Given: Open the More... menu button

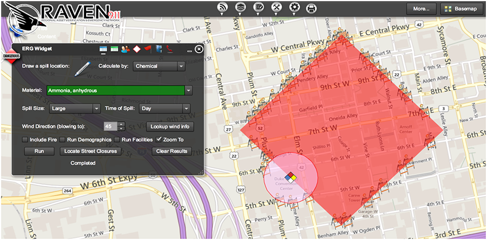Looking at the screenshot, I should [421, 9].
